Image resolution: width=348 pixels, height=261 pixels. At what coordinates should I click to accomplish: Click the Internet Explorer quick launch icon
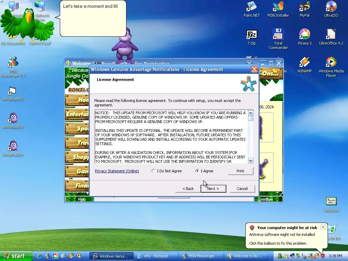coord(40,256)
